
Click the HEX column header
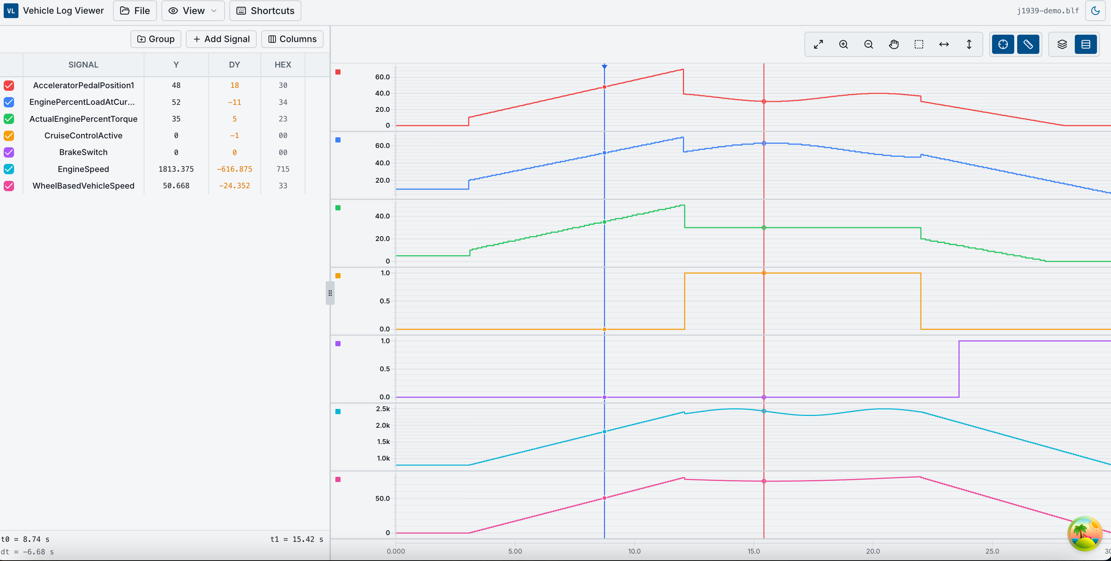(283, 65)
